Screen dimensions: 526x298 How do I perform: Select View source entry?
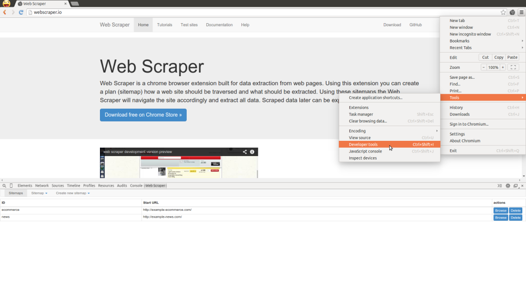pyautogui.click(x=389, y=138)
